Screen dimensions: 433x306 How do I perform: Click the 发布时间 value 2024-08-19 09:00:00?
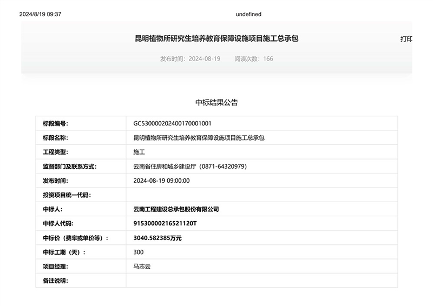tap(161, 181)
